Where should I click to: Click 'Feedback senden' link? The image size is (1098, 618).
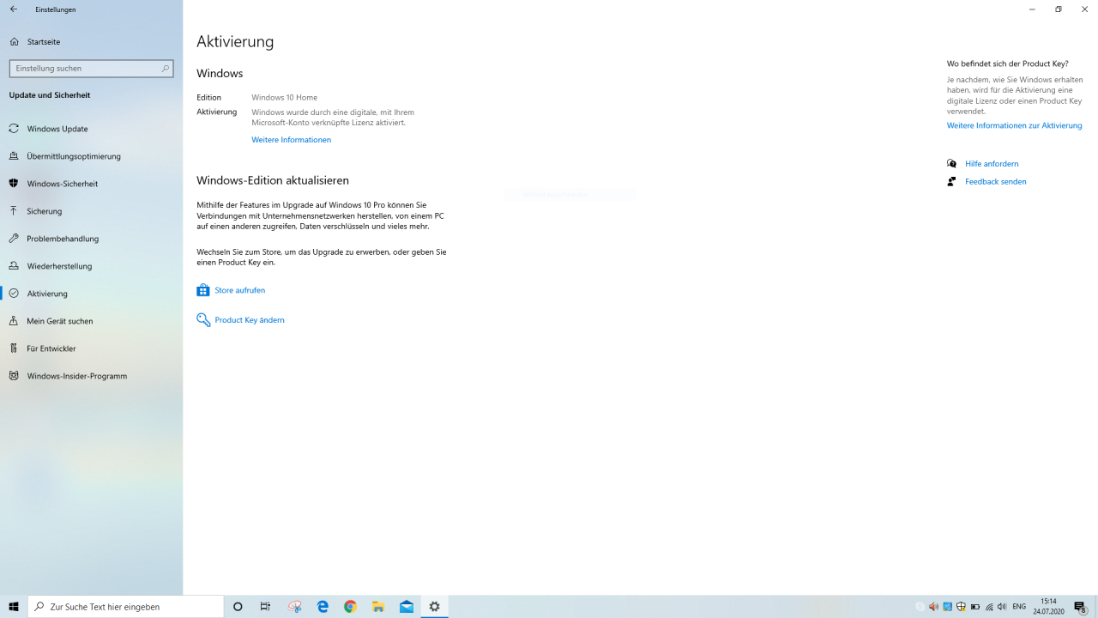pos(995,182)
